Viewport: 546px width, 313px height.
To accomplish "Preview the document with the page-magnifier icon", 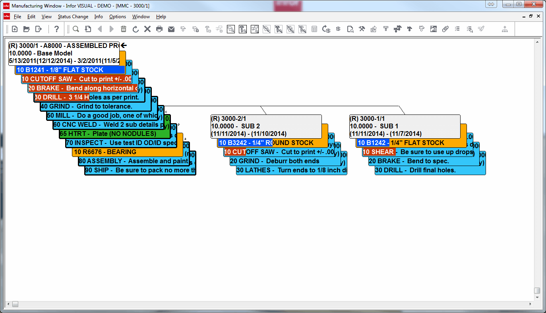I will click(x=350, y=29).
